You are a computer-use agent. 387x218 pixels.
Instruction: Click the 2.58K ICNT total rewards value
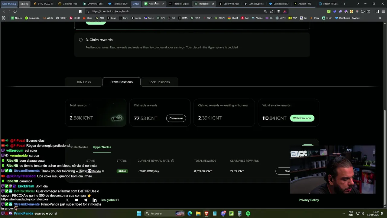click(81, 118)
